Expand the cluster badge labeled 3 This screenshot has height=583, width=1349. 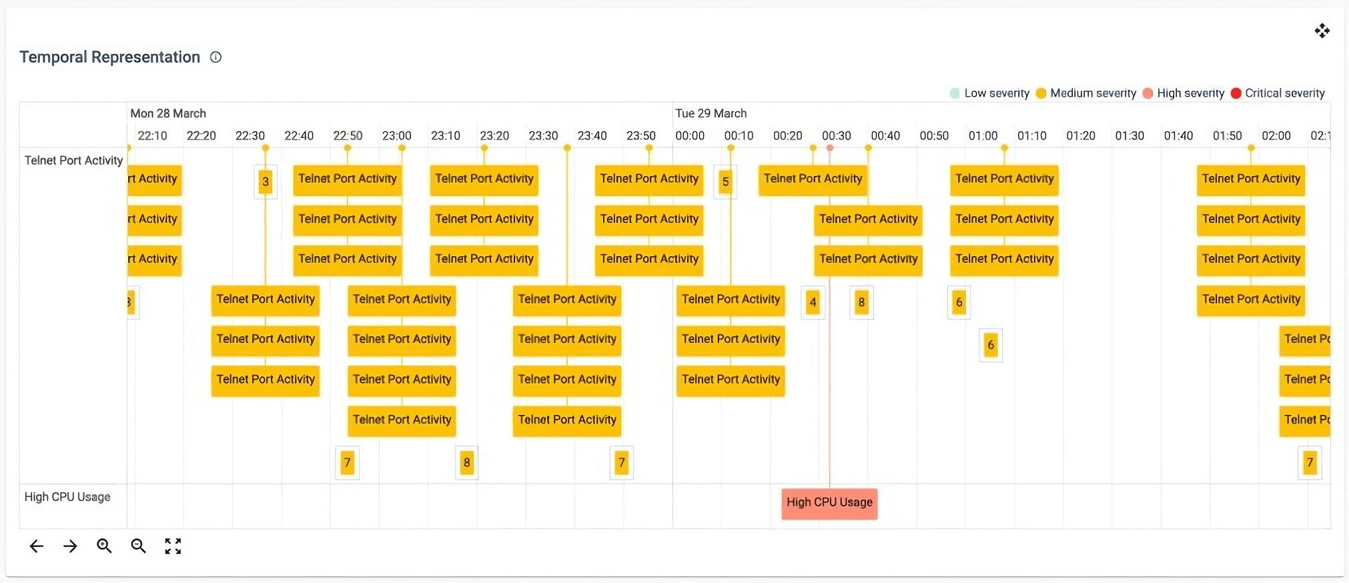[x=266, y=181]
